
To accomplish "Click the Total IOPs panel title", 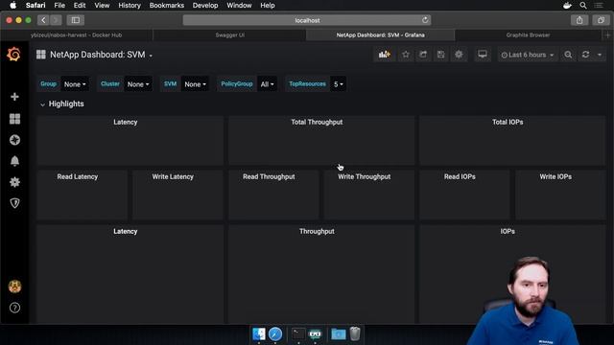I will point(508,122).
